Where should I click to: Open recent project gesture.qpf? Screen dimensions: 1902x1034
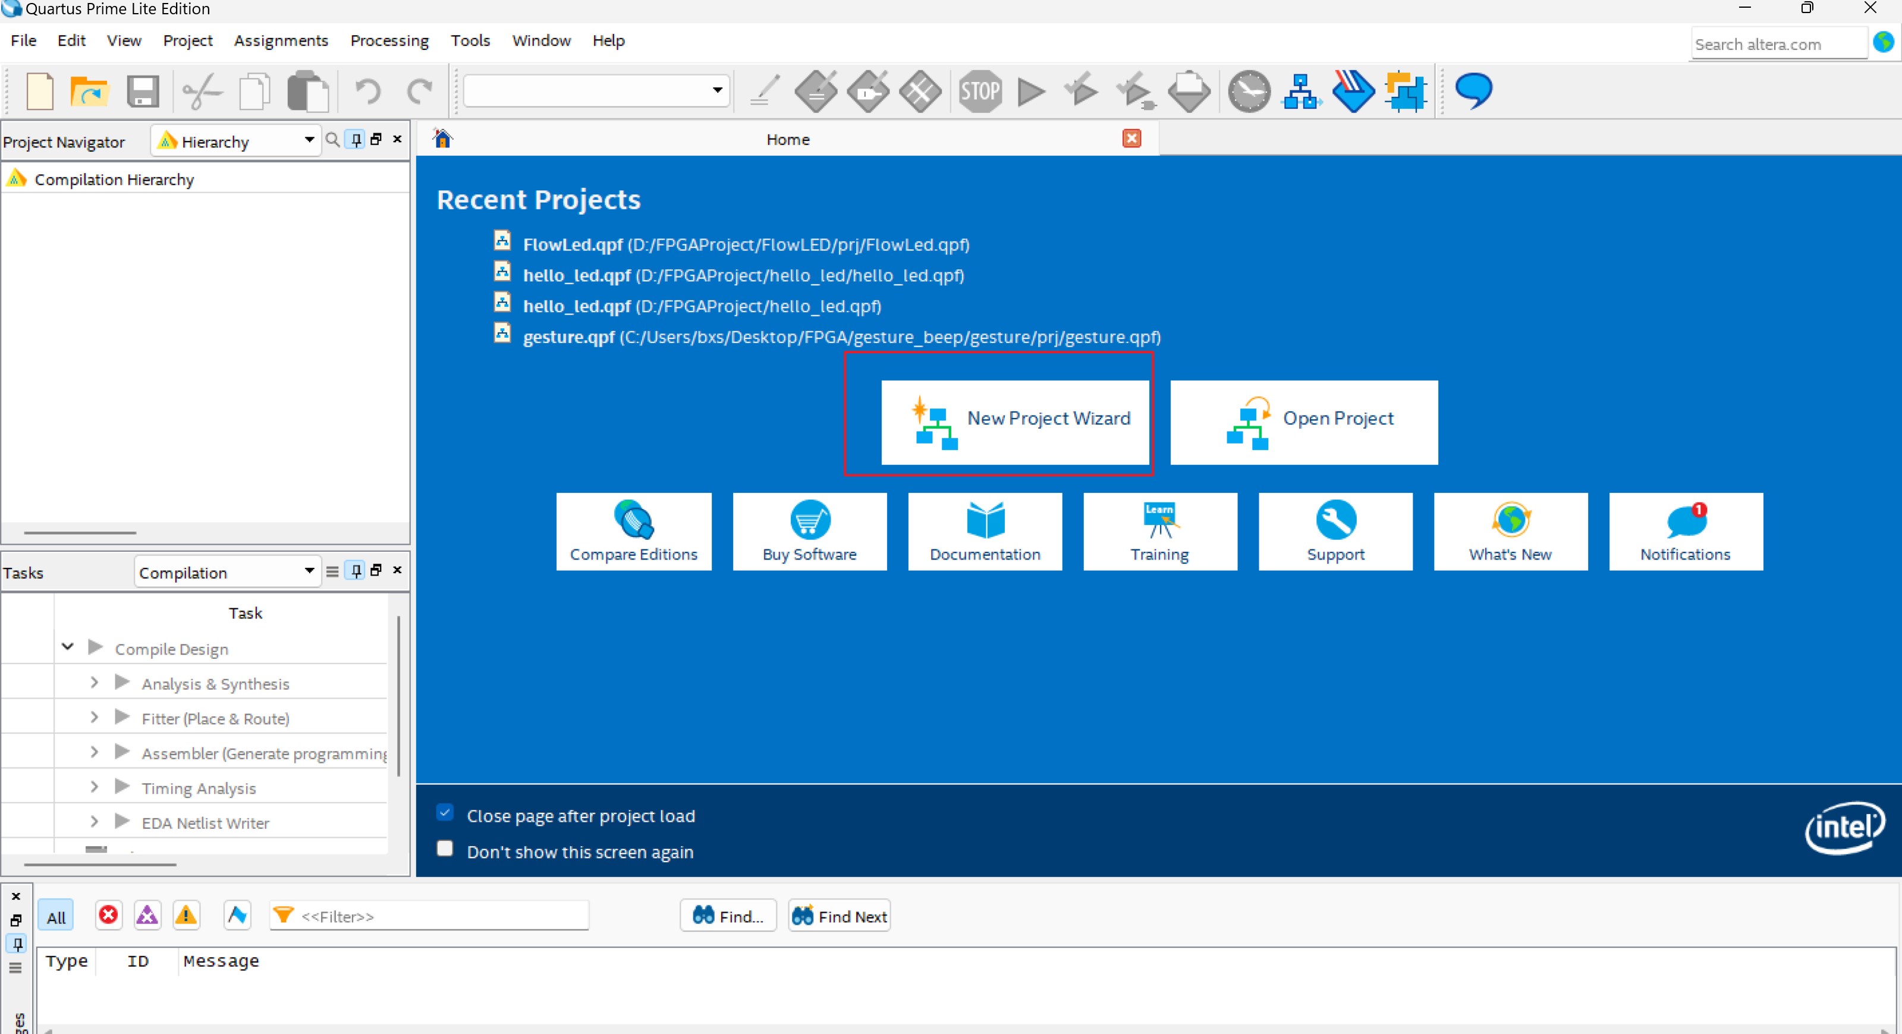842,337
